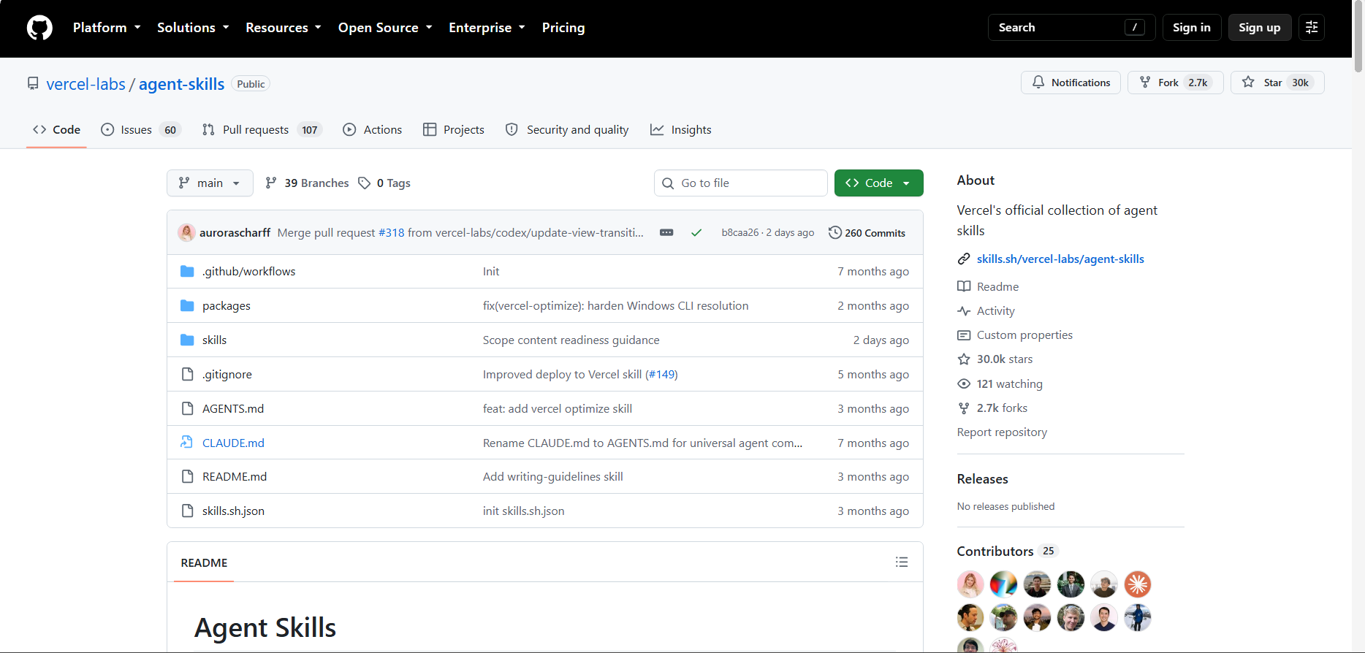
Task: Click the bell icon in Notifications
Action: 1038,83
